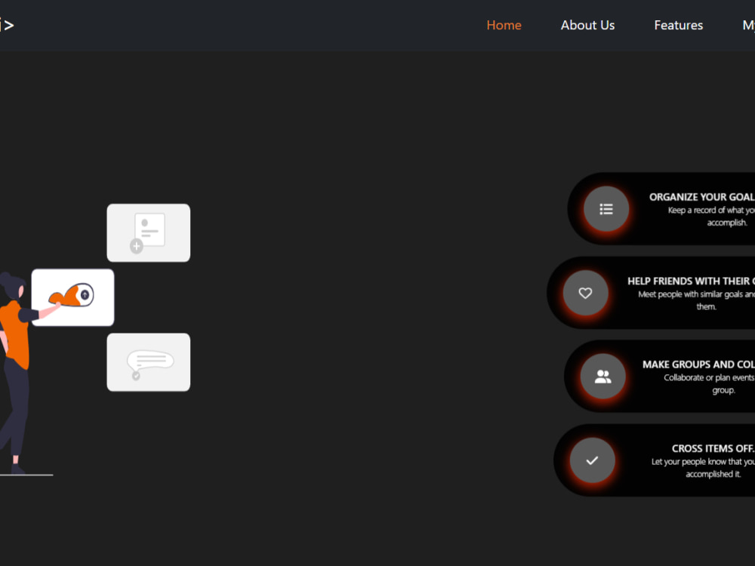Select the orange cloud upload card
Image resolution: width=755 pixels, height=566 pixels.
[72, 297]
